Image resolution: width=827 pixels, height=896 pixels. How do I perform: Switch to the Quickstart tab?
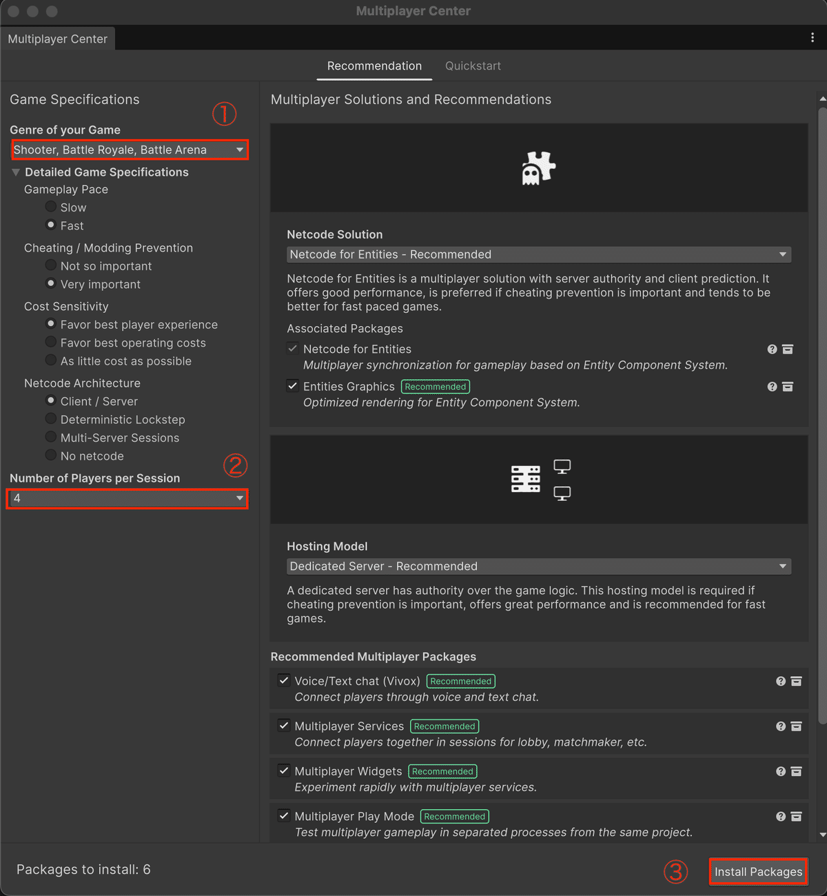point(473,65)
